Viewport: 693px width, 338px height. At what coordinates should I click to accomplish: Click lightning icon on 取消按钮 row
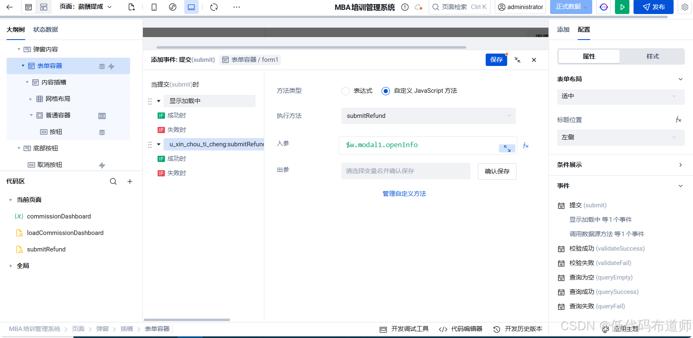pyautogui.click(x=102, y=165)
